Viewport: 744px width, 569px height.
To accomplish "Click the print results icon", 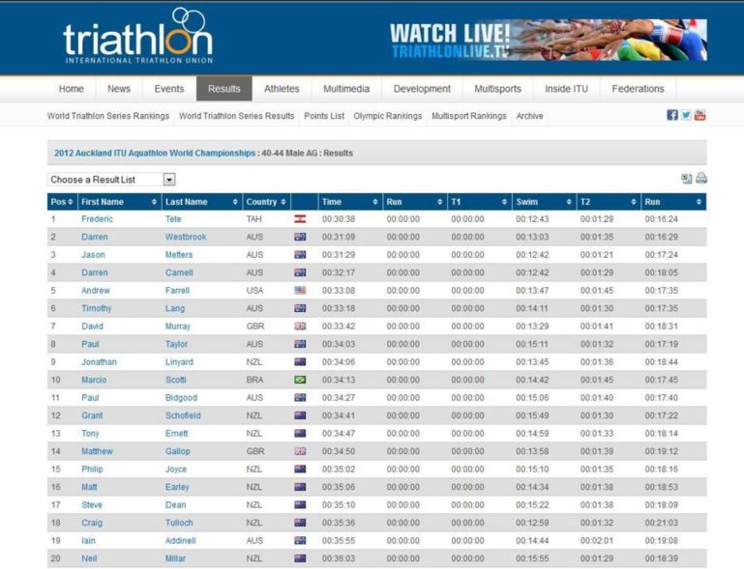I will (x=701, y=179).
